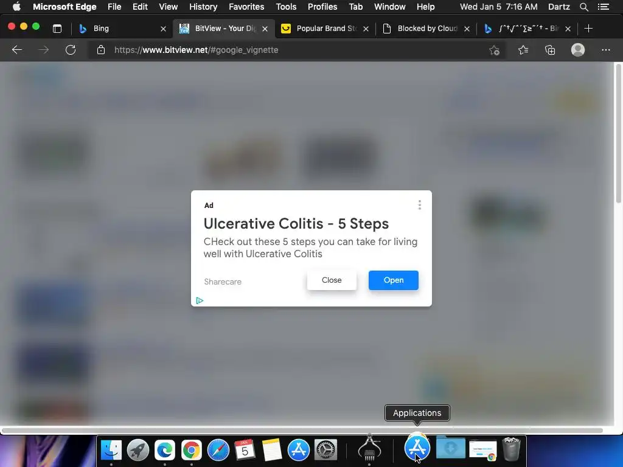Open System Preferences from the Dock
The image size is (623, 467).
point(325,450)
